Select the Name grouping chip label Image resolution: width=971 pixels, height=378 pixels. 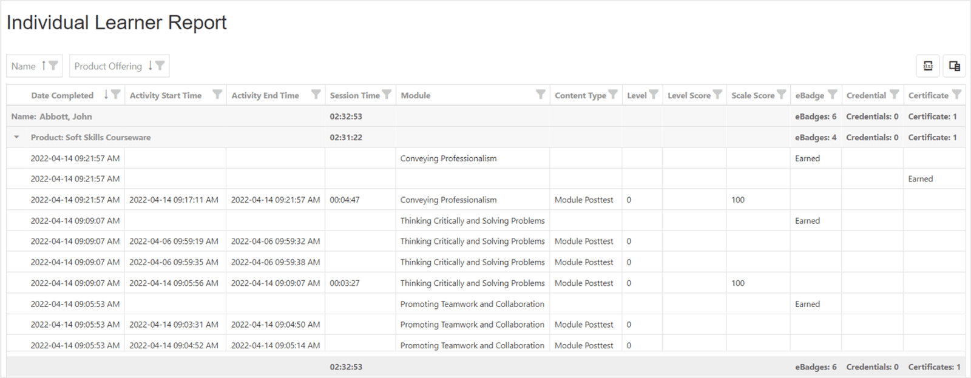[x=24, y=66]
